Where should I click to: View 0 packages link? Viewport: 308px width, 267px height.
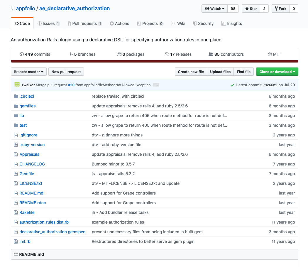pos(131,54)
